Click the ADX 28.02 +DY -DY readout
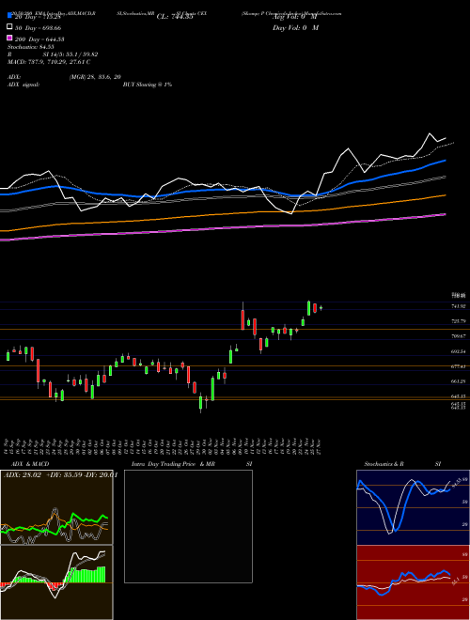The width and height of the screenshot is (470, 620). coord(60,475)
